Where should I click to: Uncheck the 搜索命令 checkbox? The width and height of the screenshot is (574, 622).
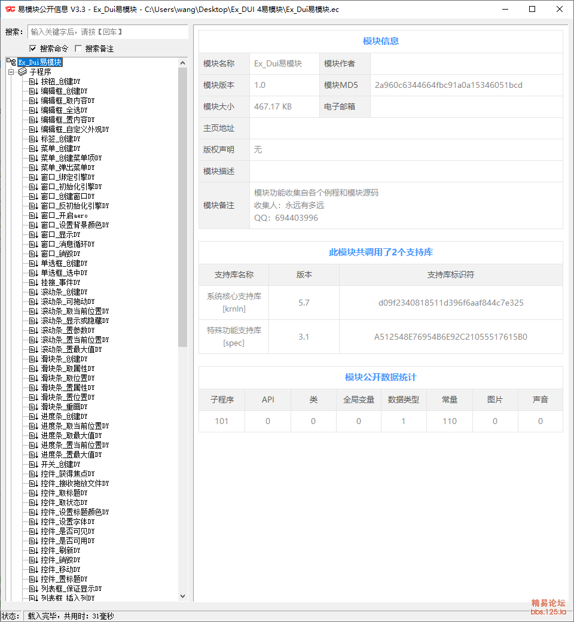[33, 48]
